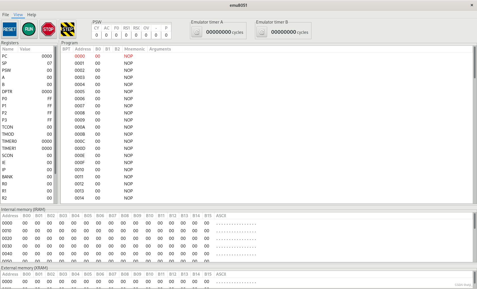The width and height of the screenshot is (477, 289).
Task: Select the BANK register row
Action: coord(27,177)
